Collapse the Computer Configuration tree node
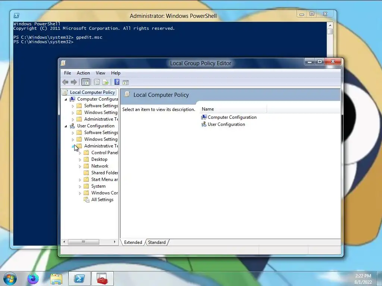Image resolution: width=382 pixels, height=286 pixels. (66, 99)
